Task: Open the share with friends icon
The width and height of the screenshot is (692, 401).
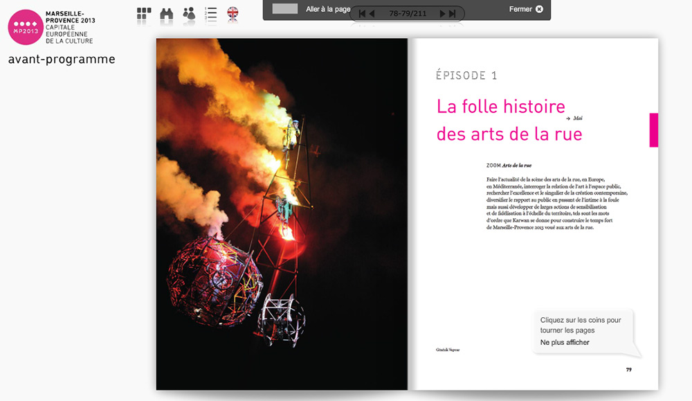Action: pyautogui.click(x=189, y=13)
